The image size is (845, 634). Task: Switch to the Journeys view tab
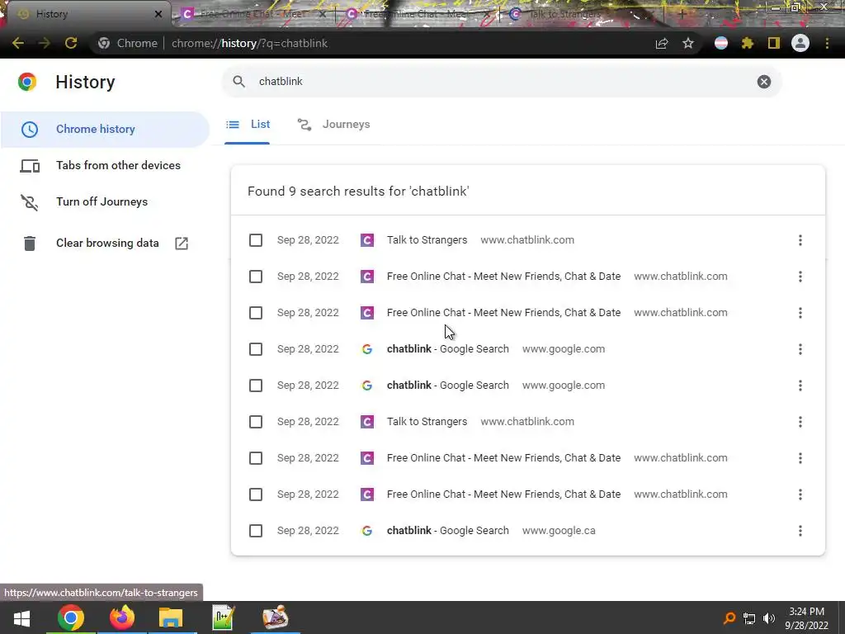tap(334, 125)
